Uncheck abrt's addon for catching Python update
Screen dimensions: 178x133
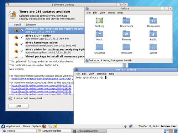(22, 51)
